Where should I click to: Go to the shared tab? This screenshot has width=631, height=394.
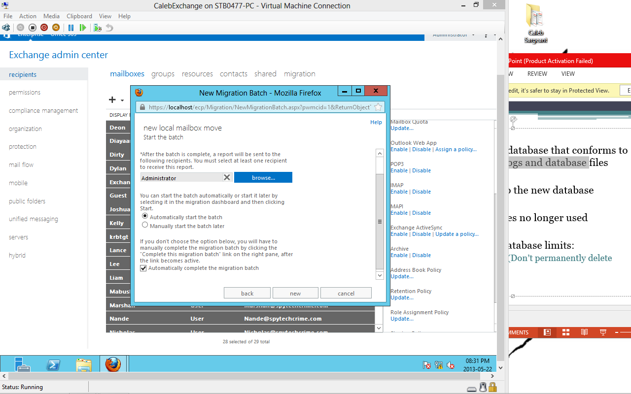[x=265, y=74]
